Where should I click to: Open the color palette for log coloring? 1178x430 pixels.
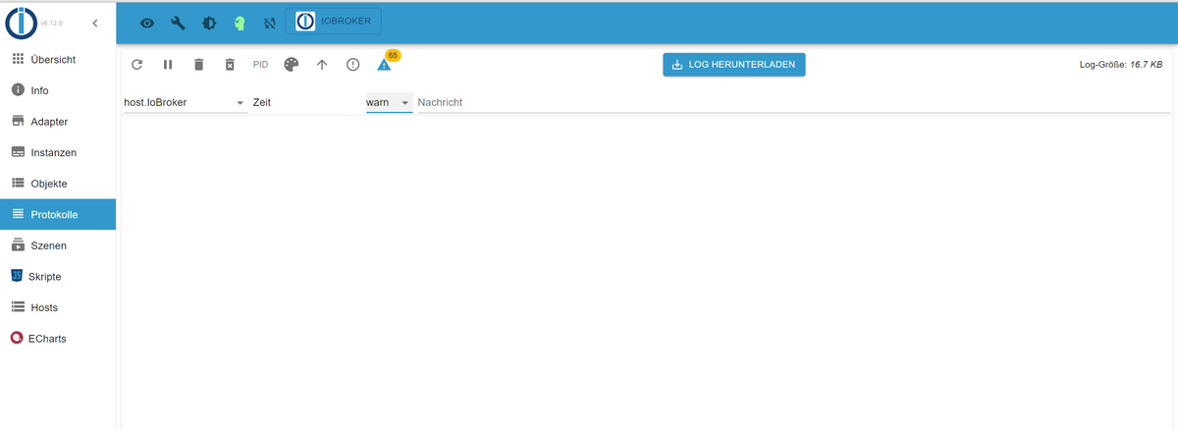click(x=291, y=65)
